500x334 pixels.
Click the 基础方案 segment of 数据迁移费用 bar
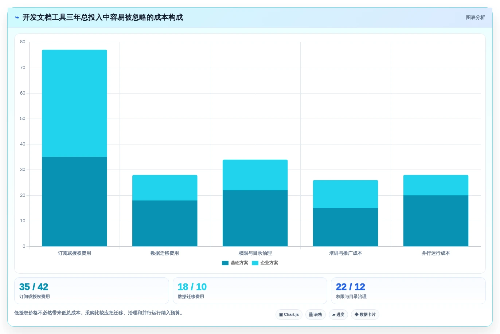[165, 223]
